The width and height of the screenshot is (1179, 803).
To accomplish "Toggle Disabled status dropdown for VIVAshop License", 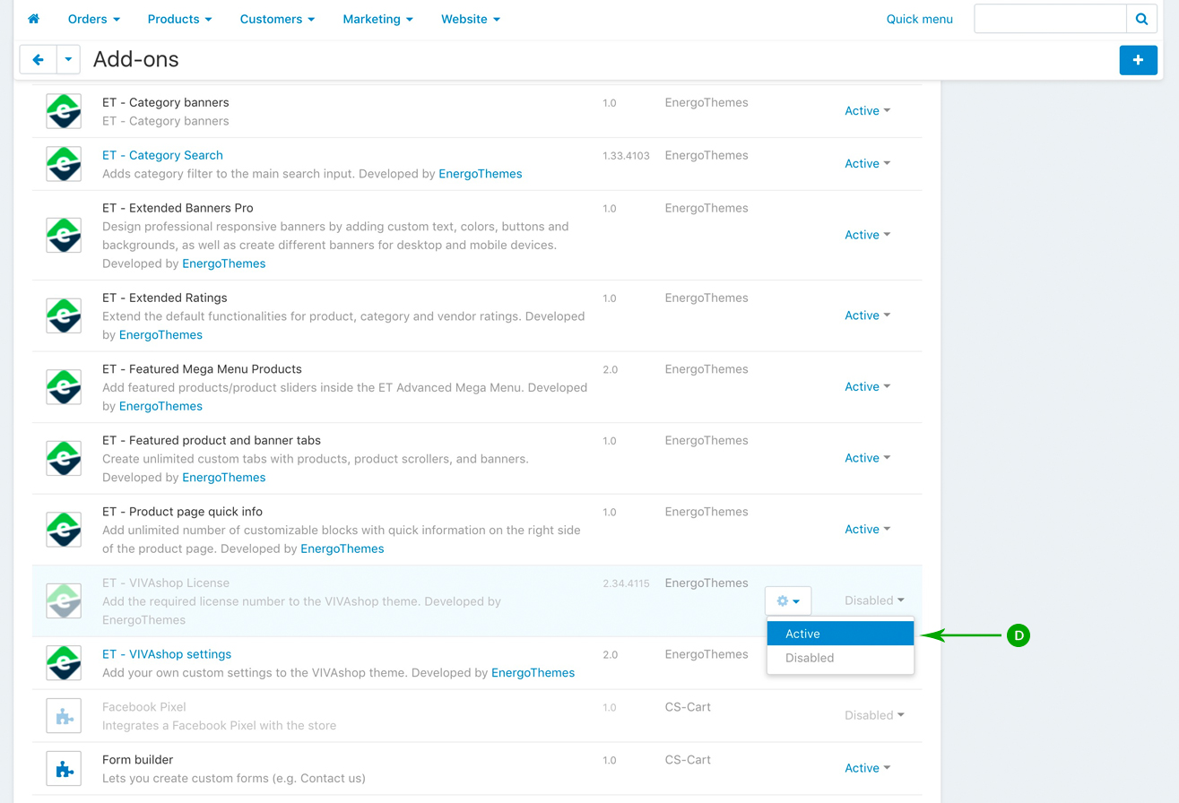I will point(874,600).
